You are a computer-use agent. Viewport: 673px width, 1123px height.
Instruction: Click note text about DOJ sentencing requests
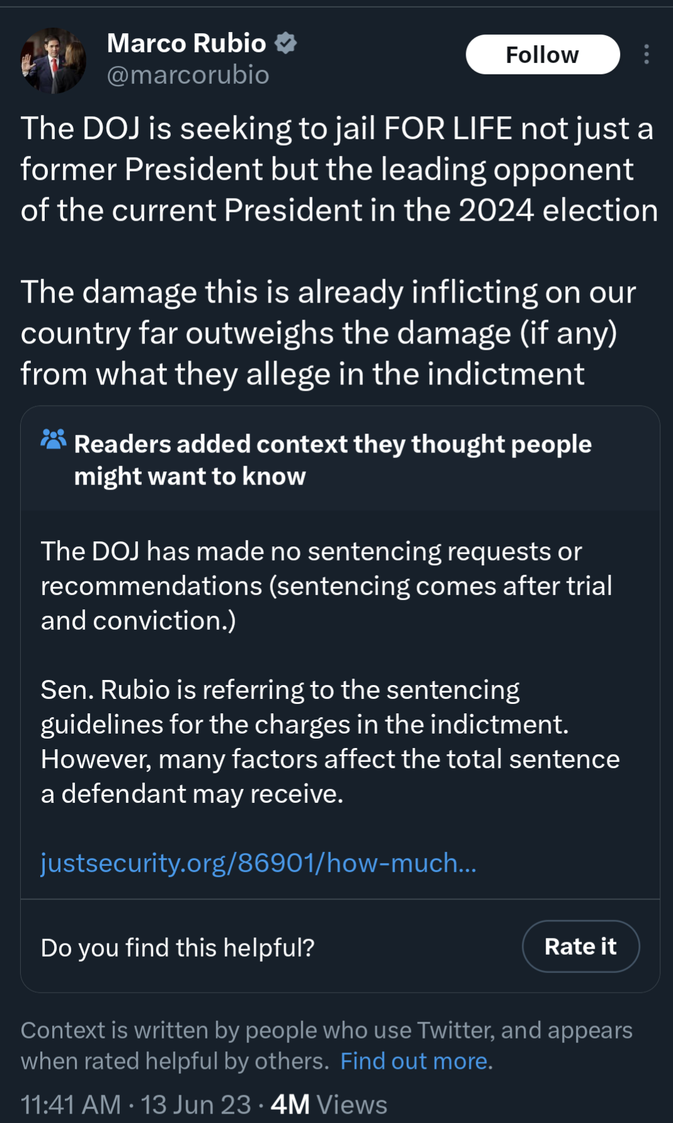326,586
